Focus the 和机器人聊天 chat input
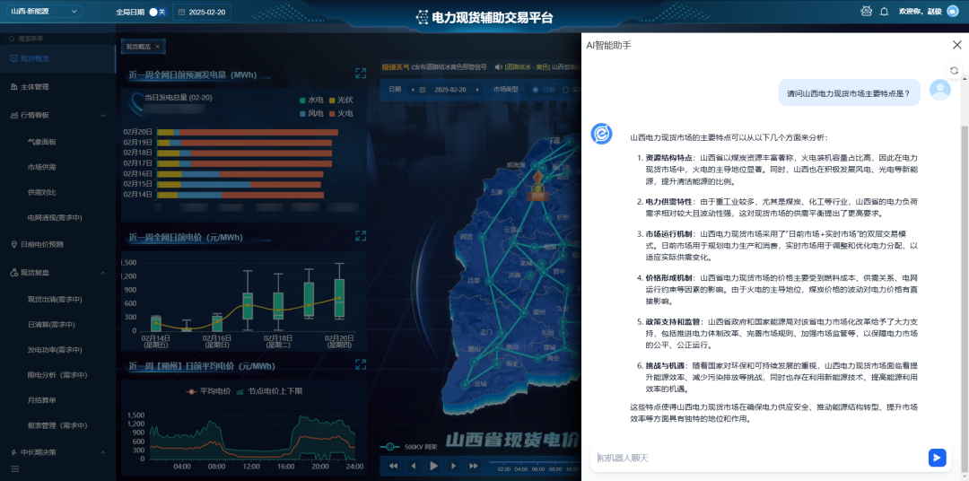Viewport: 969px width, 481px height. pyautogui.click(x=759, y=458)
